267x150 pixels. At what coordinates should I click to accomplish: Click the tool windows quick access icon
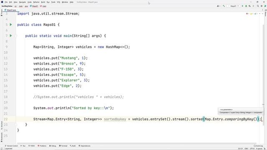tap(2, 149)
